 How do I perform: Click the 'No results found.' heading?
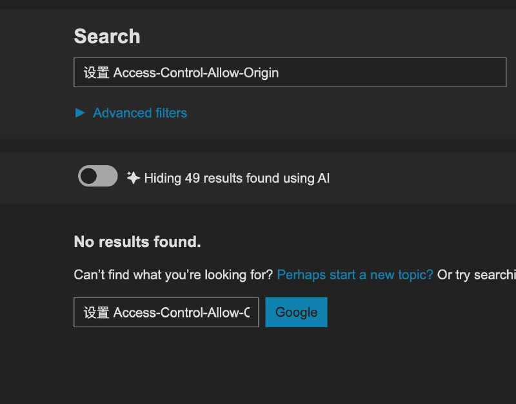click(x=137, y=242)
